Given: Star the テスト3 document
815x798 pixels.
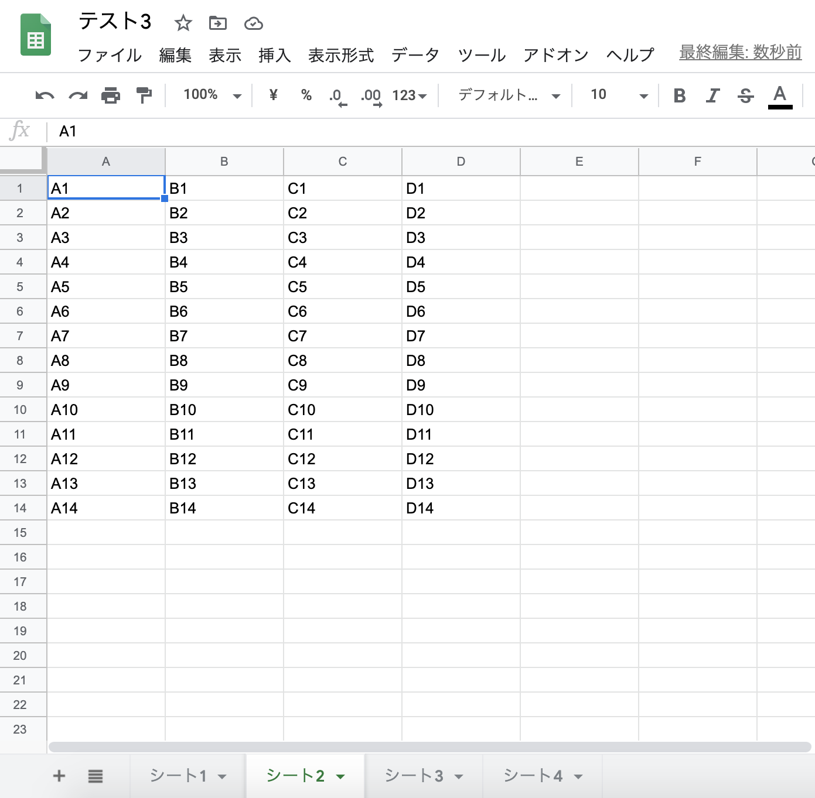Looking at the screenshot, I should (x=183, y=23).
